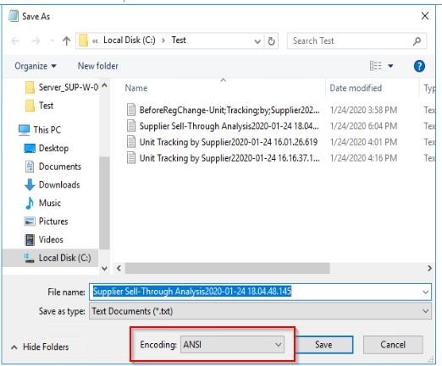The height and width of the screenshot is (366, 442).
Task: Open the view options arrow dropdown
Action: tap(390, 66)
